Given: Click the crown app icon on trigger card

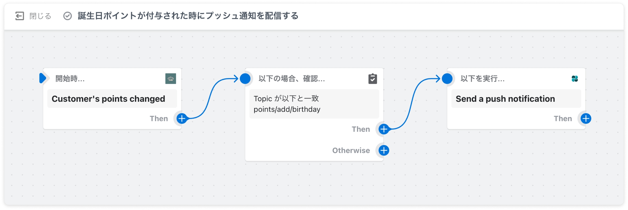Looking at the screenshot, I should tap(171, 79).
